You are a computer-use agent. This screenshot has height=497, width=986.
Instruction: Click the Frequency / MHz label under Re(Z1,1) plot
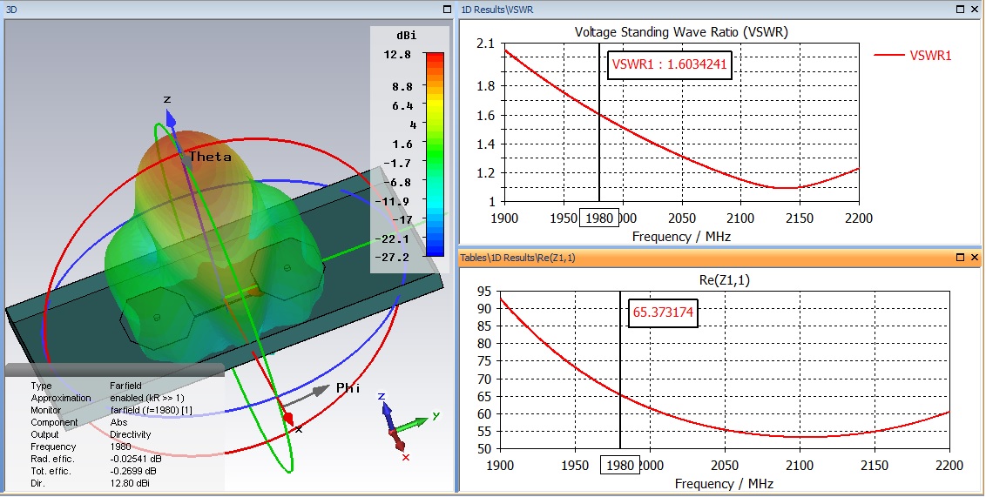coord(725,484)
